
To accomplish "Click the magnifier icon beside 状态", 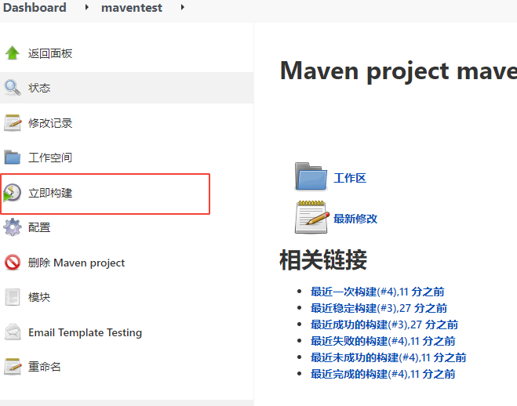I will [13, 88].
